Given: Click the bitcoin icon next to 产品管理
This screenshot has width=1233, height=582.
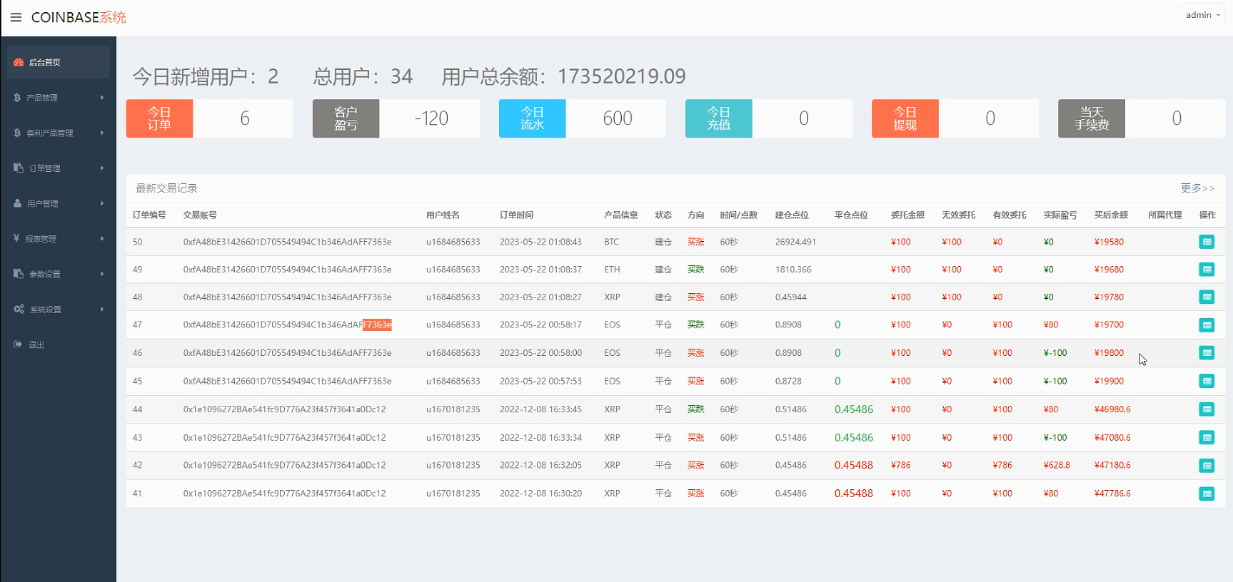Looking at the screenshot, I should tap(17, 98).
